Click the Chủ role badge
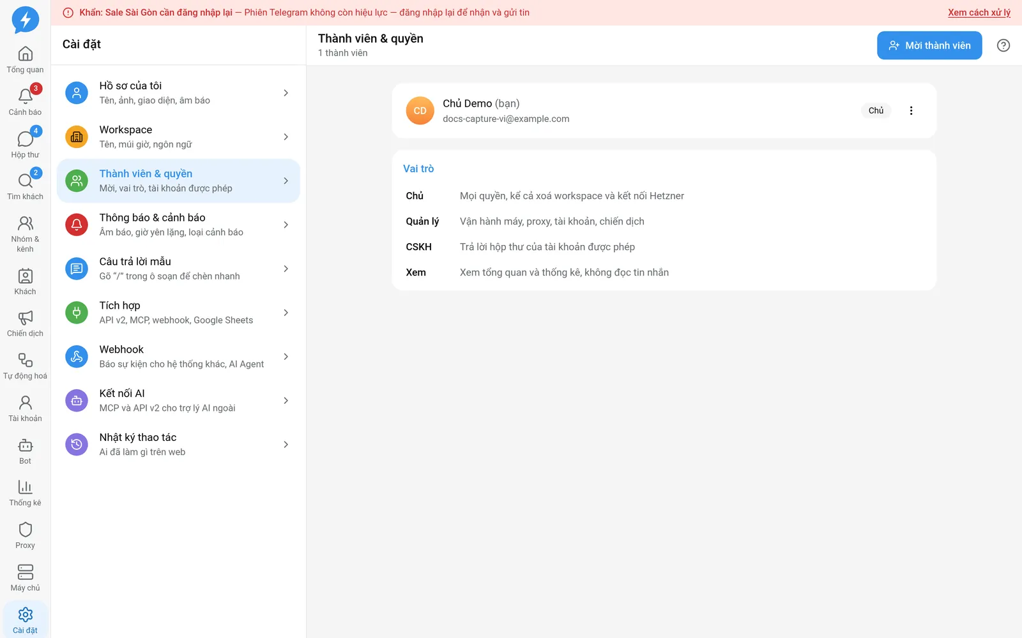Screen dimensions: 1022x638 pos(876,110)
